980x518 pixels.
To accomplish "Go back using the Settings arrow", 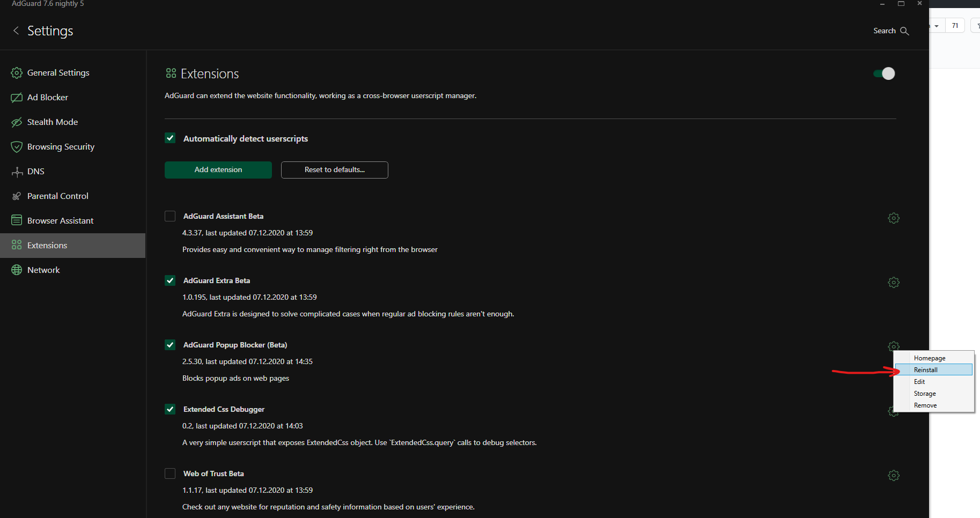I will 16,31.
